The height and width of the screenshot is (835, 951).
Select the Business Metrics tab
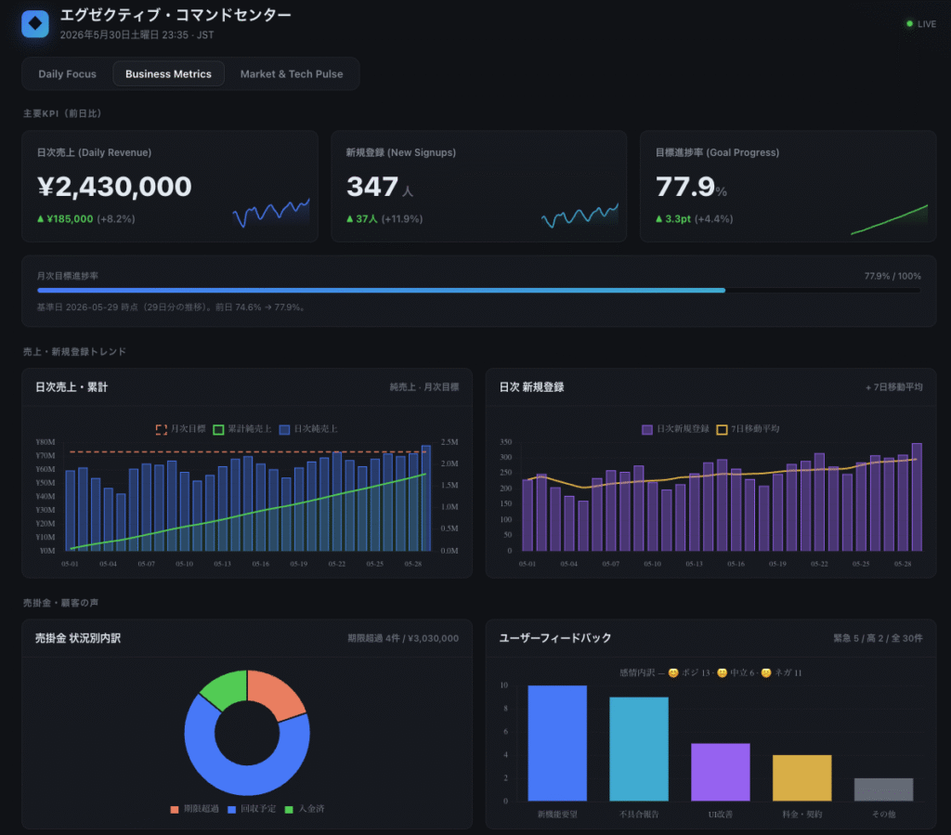click(x=169, y=74)
